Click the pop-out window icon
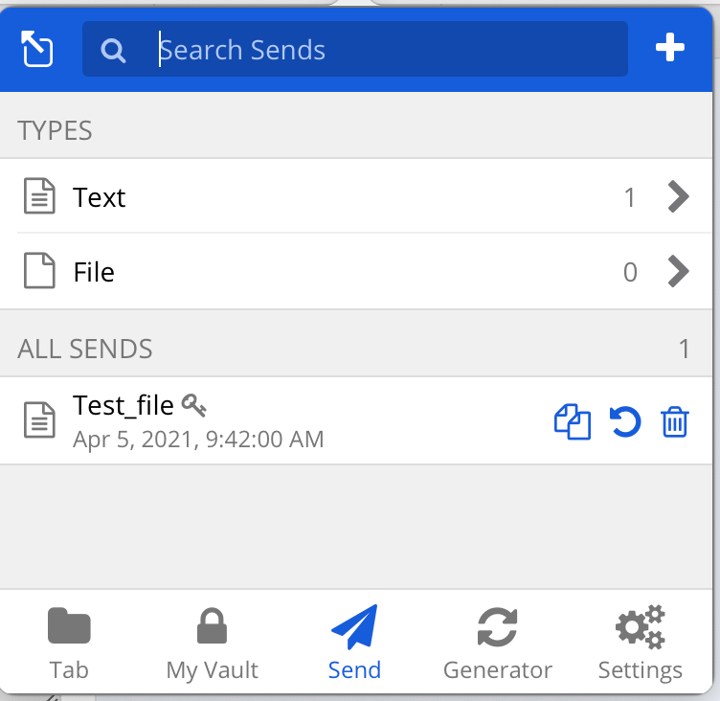720x701 pixels. click(x=36, y=49)
